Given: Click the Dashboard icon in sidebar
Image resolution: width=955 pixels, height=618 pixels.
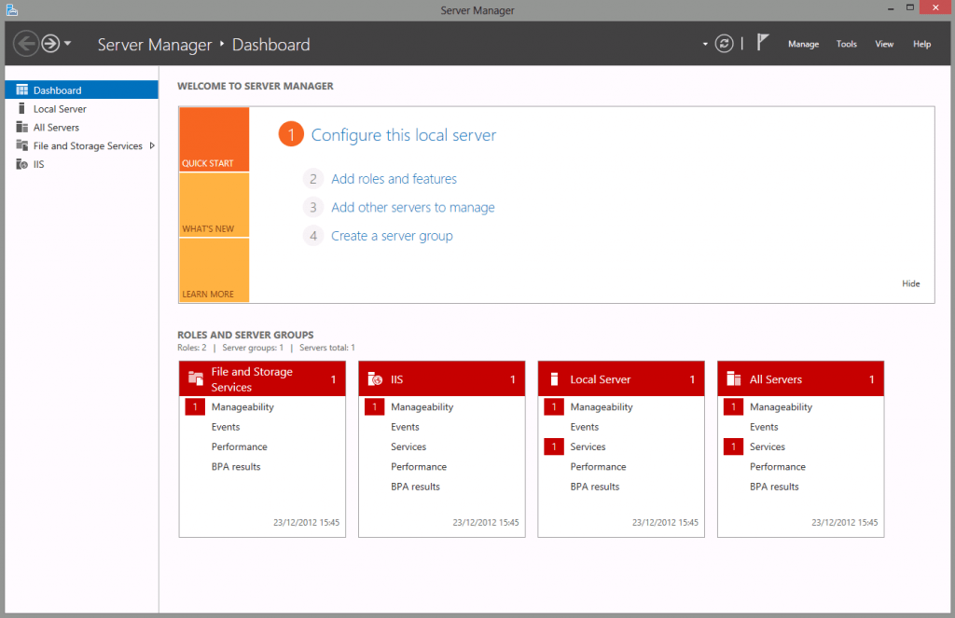Looking at the screenshot, I should (22, 90).
